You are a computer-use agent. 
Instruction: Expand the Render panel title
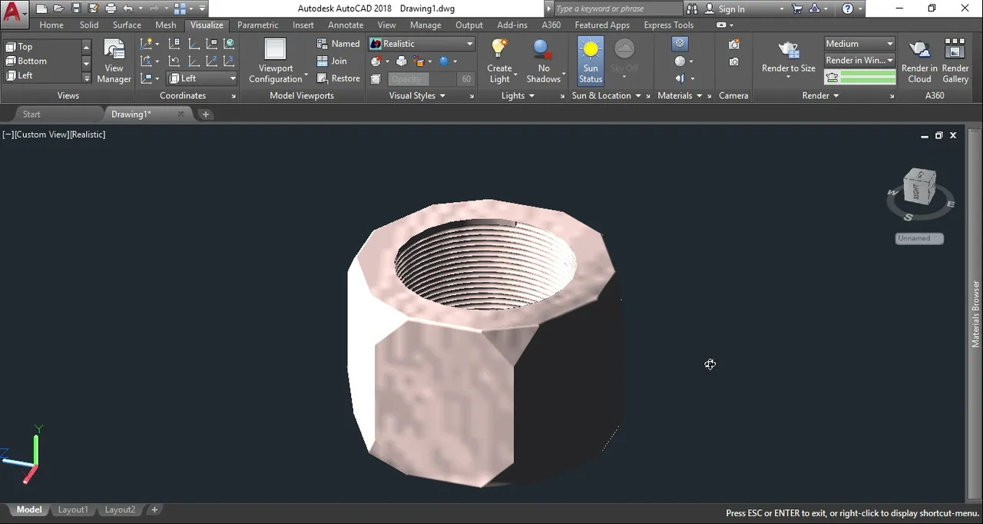coord(820,95)
